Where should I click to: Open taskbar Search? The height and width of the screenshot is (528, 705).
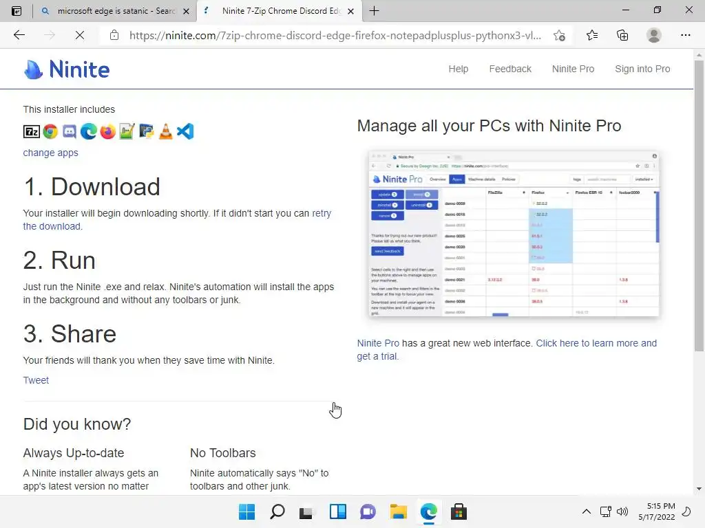[x=277, y=511]
